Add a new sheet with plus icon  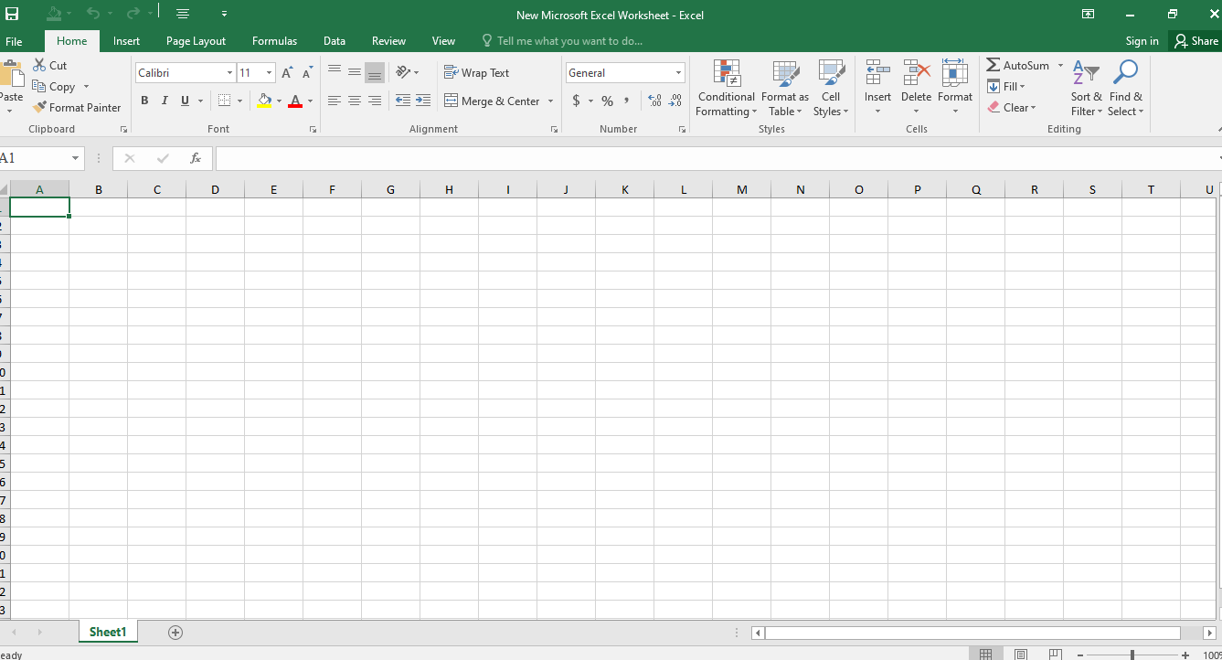175,633
